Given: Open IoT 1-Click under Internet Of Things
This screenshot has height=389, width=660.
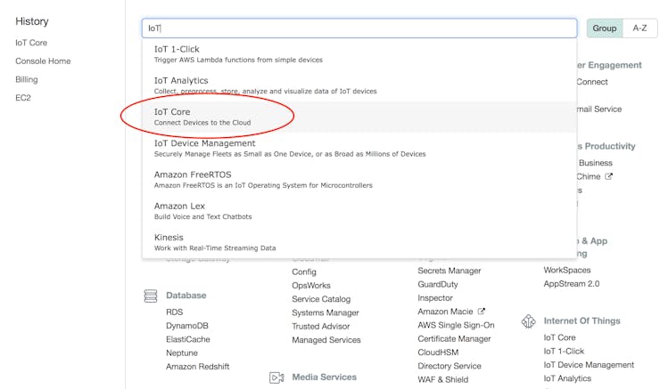Looking at the screenshot, I should point(564,352).
